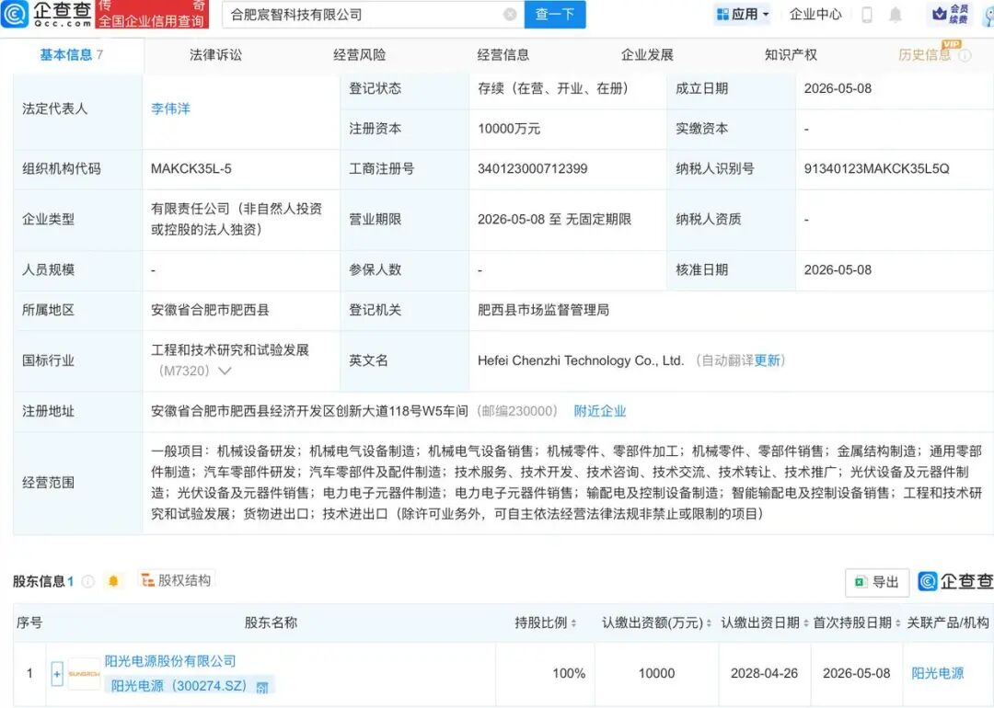Click the Qcc 企查查 logo
The image size is (994, 708).
[47, 14]
